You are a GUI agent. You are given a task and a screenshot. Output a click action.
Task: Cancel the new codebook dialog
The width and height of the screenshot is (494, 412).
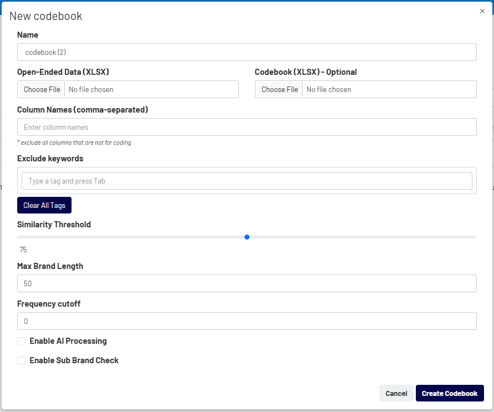396,393
